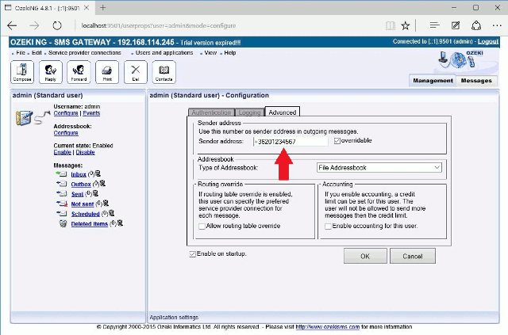Switch to the Logging tab
The width and height of the screenshot is (508, 335).
coord(249,112)
